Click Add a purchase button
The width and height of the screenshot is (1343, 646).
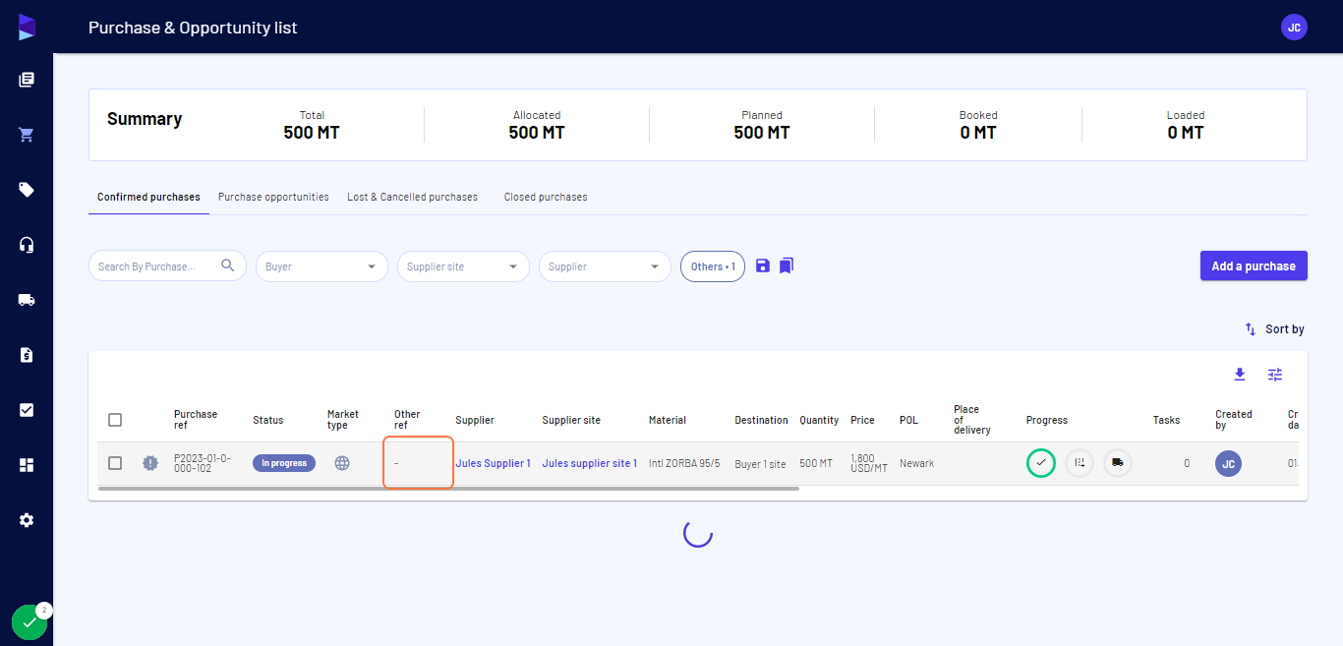click(x=1254, y=265)
